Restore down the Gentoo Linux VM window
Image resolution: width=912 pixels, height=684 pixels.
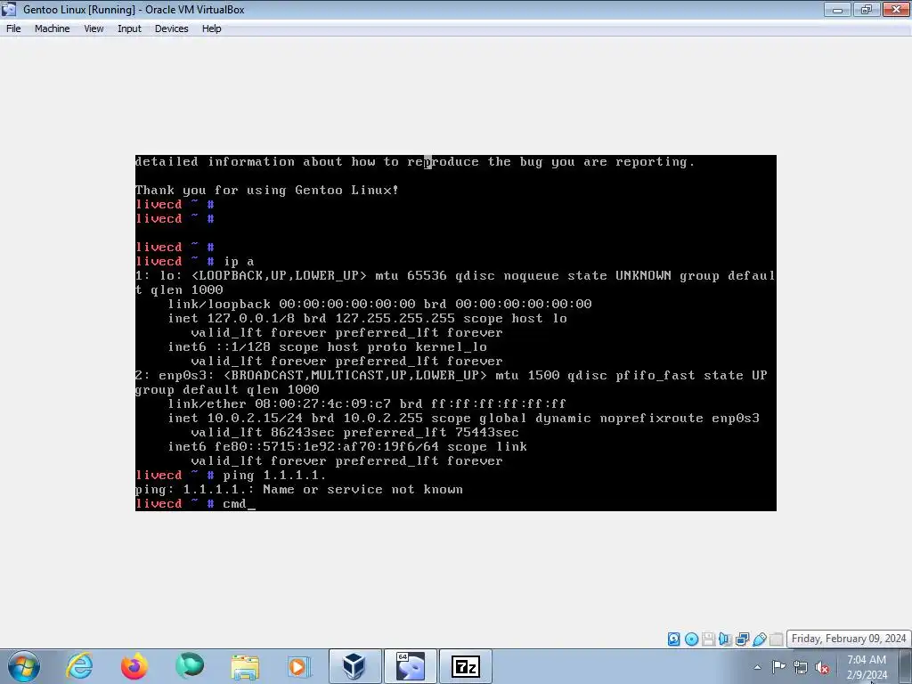[x=867, y=9]
